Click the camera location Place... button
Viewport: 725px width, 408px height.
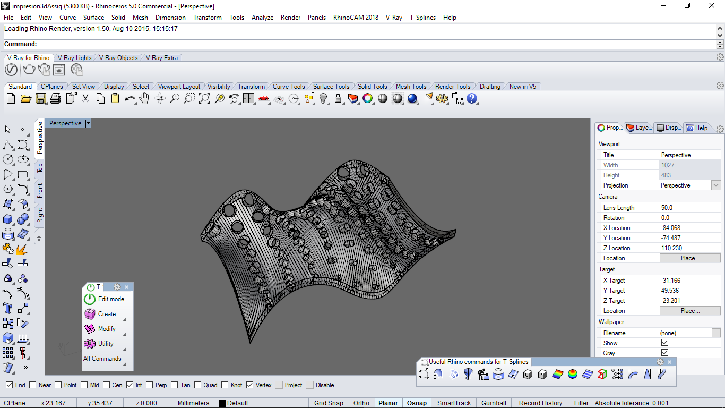coord(690,258)
